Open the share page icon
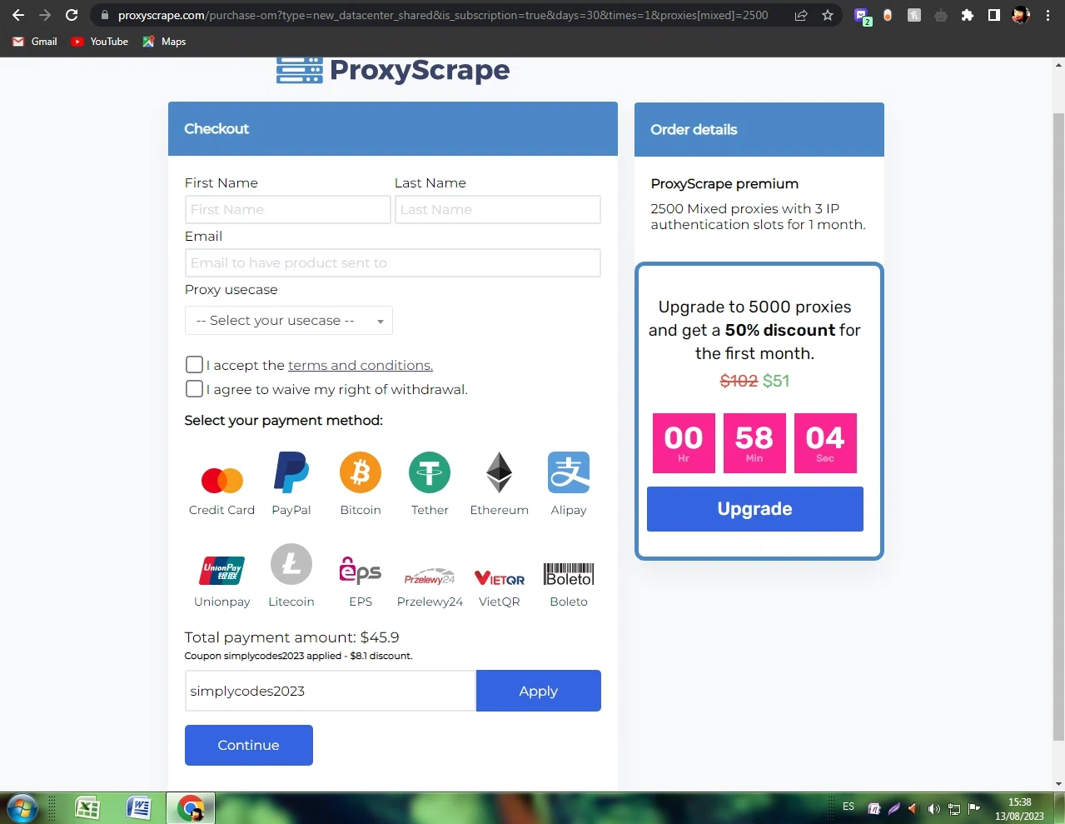 point(801,15)
